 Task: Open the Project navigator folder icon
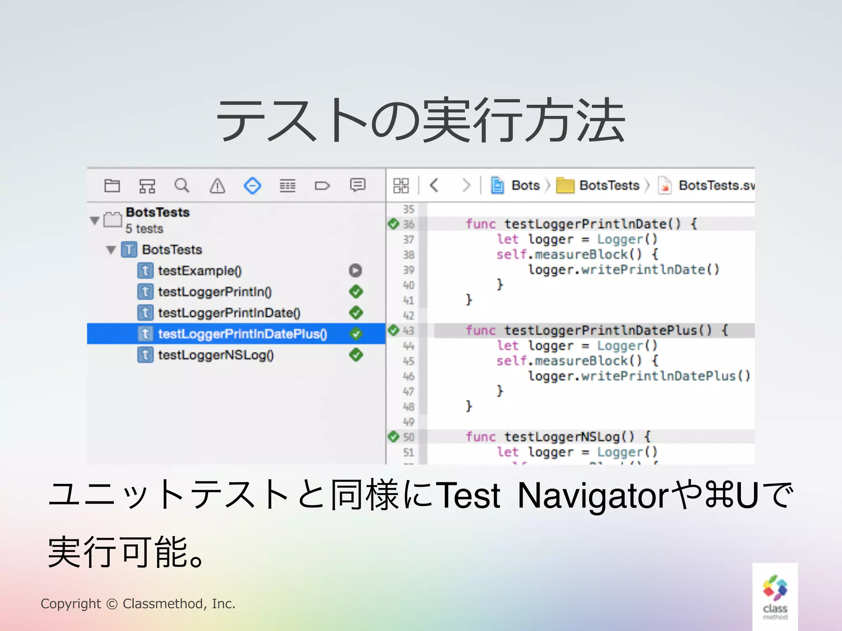112,186
